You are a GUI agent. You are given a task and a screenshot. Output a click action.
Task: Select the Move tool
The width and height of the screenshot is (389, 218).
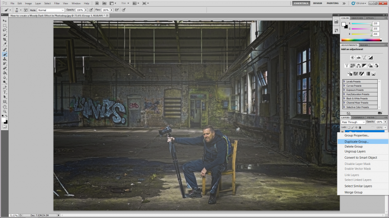[x=5, y=21]
